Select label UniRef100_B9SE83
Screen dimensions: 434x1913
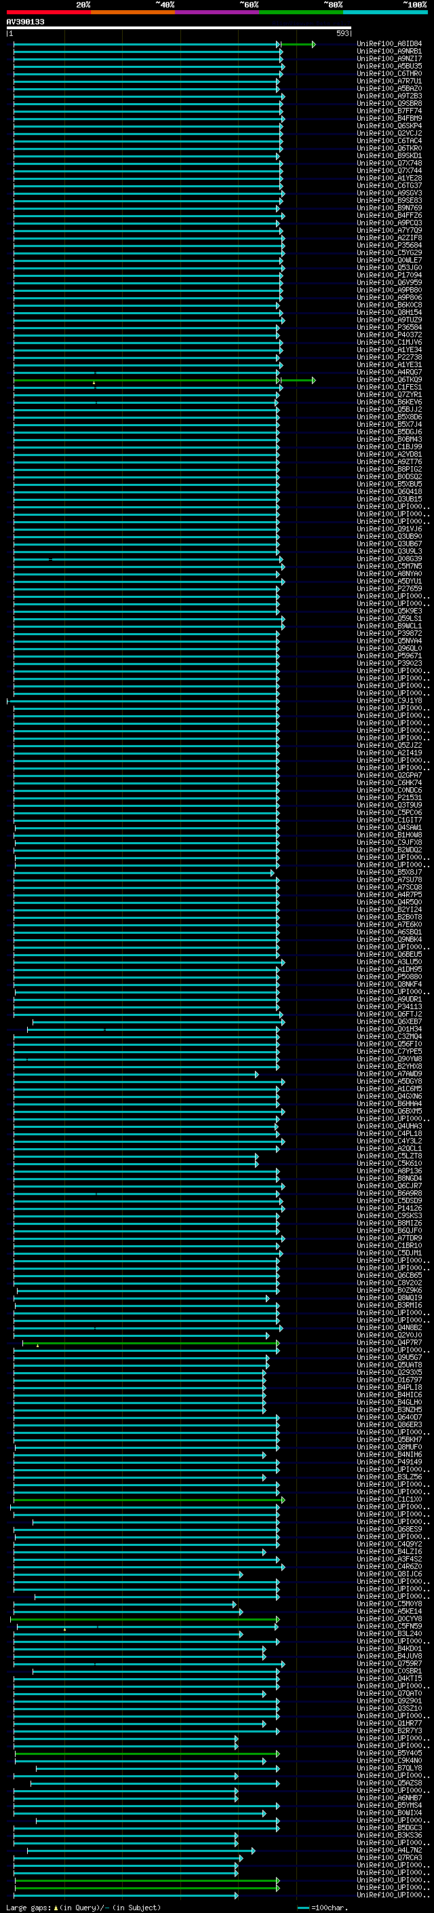[389, 200]
